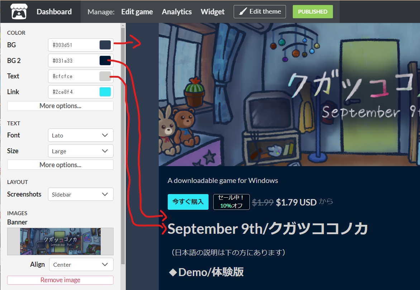Open the Text color gray swatch
Viewport: 420px width, 290px height.
(105, 76)
